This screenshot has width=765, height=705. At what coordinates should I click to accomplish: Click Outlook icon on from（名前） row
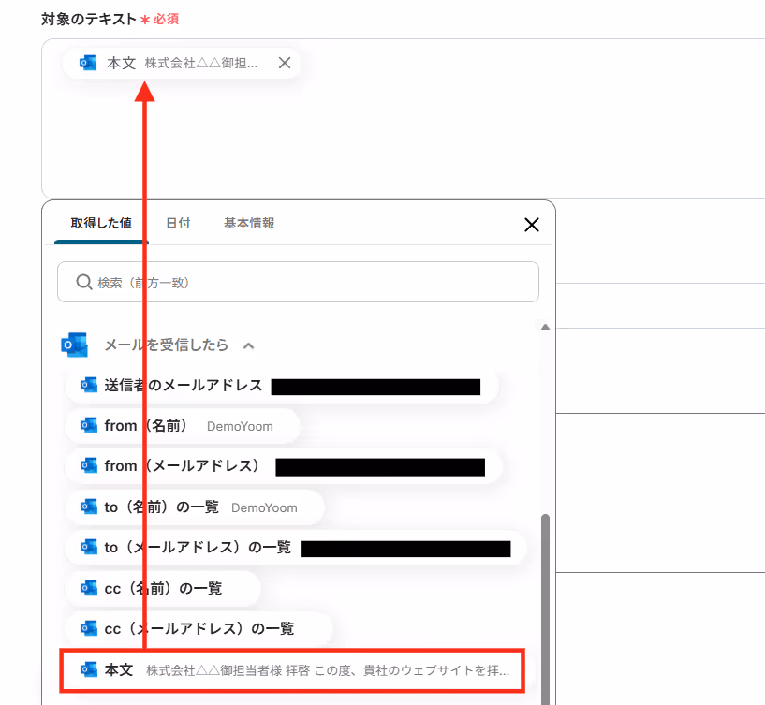(x=88, y=425)
